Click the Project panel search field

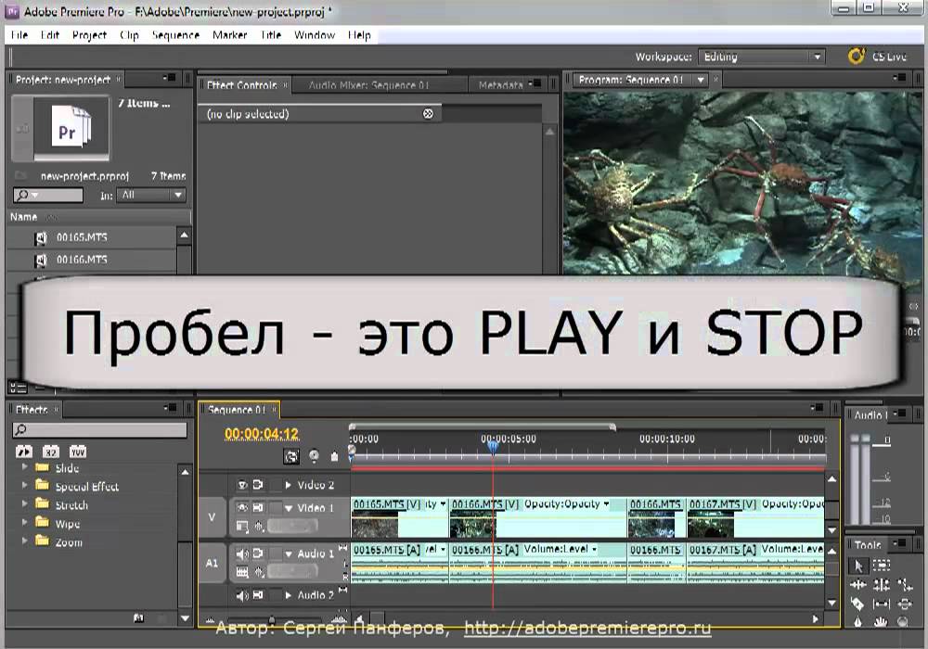click(x=48, y=195)
